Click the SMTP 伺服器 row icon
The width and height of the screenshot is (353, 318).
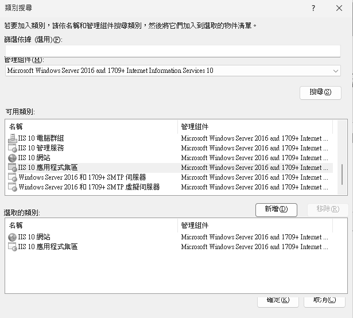click(13, 177)
